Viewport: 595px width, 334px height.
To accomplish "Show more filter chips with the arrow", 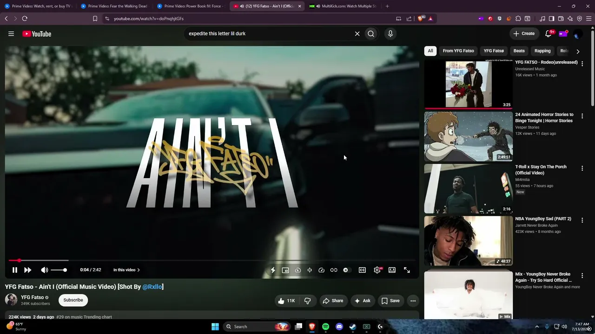I will 578,51.
